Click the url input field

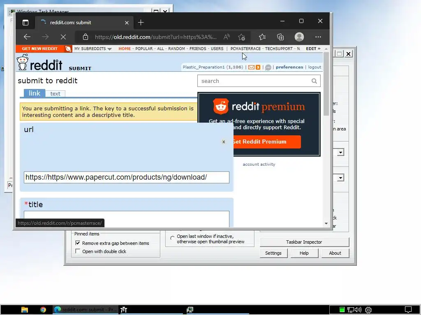[127, 177]
